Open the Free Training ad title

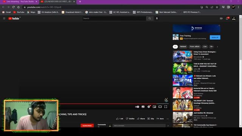coord(185,36)
